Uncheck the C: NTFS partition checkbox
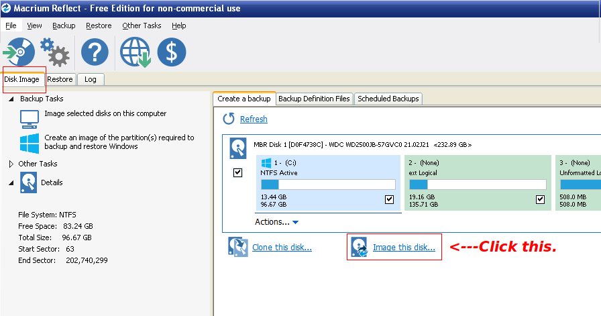This screenshot has width=601, height=316. click(x=390, y=199)
